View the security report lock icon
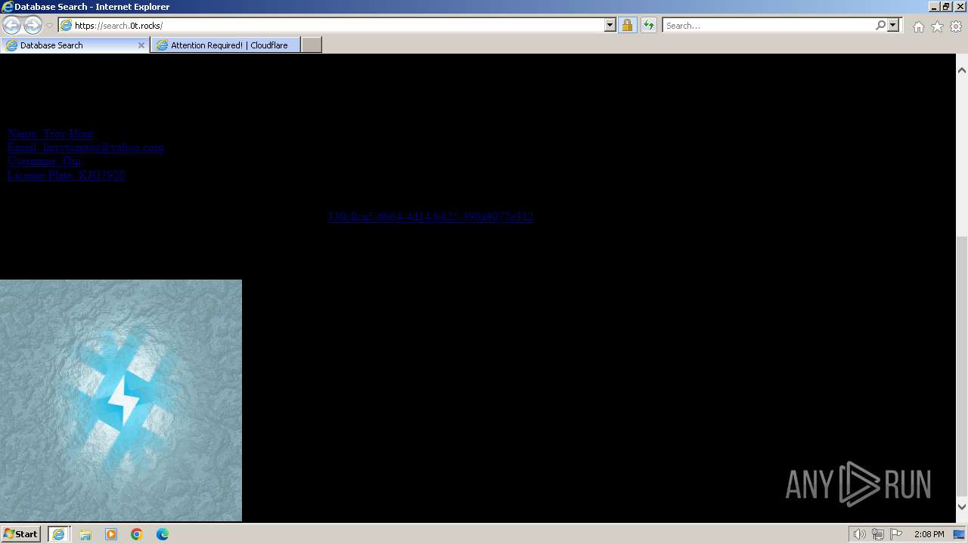 pos(627,25)
